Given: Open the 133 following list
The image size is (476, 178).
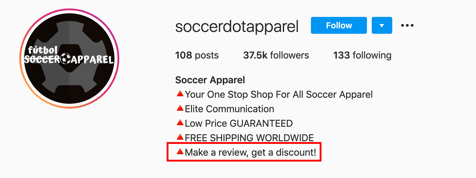Looking at the screenshot, I should click(x=362, y=55).
